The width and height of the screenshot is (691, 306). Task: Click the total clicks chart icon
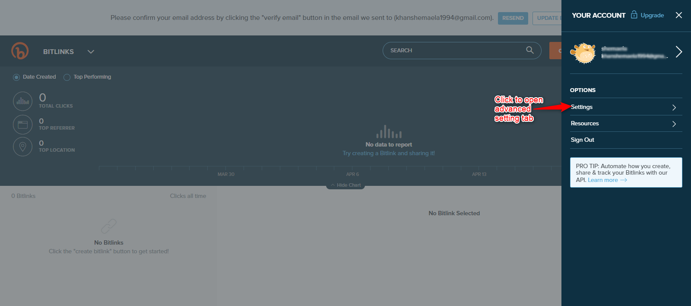click(x=22, y=102)
